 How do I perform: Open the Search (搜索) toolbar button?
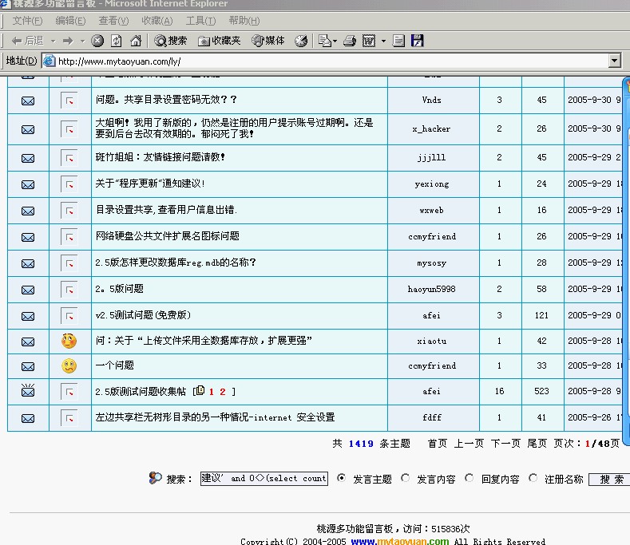click(171, 41)
